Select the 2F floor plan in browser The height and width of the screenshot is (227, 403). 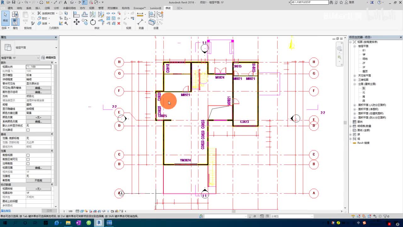coord(364,63)
